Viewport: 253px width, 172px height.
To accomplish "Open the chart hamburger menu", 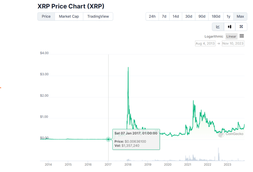I will pos(242,36).
